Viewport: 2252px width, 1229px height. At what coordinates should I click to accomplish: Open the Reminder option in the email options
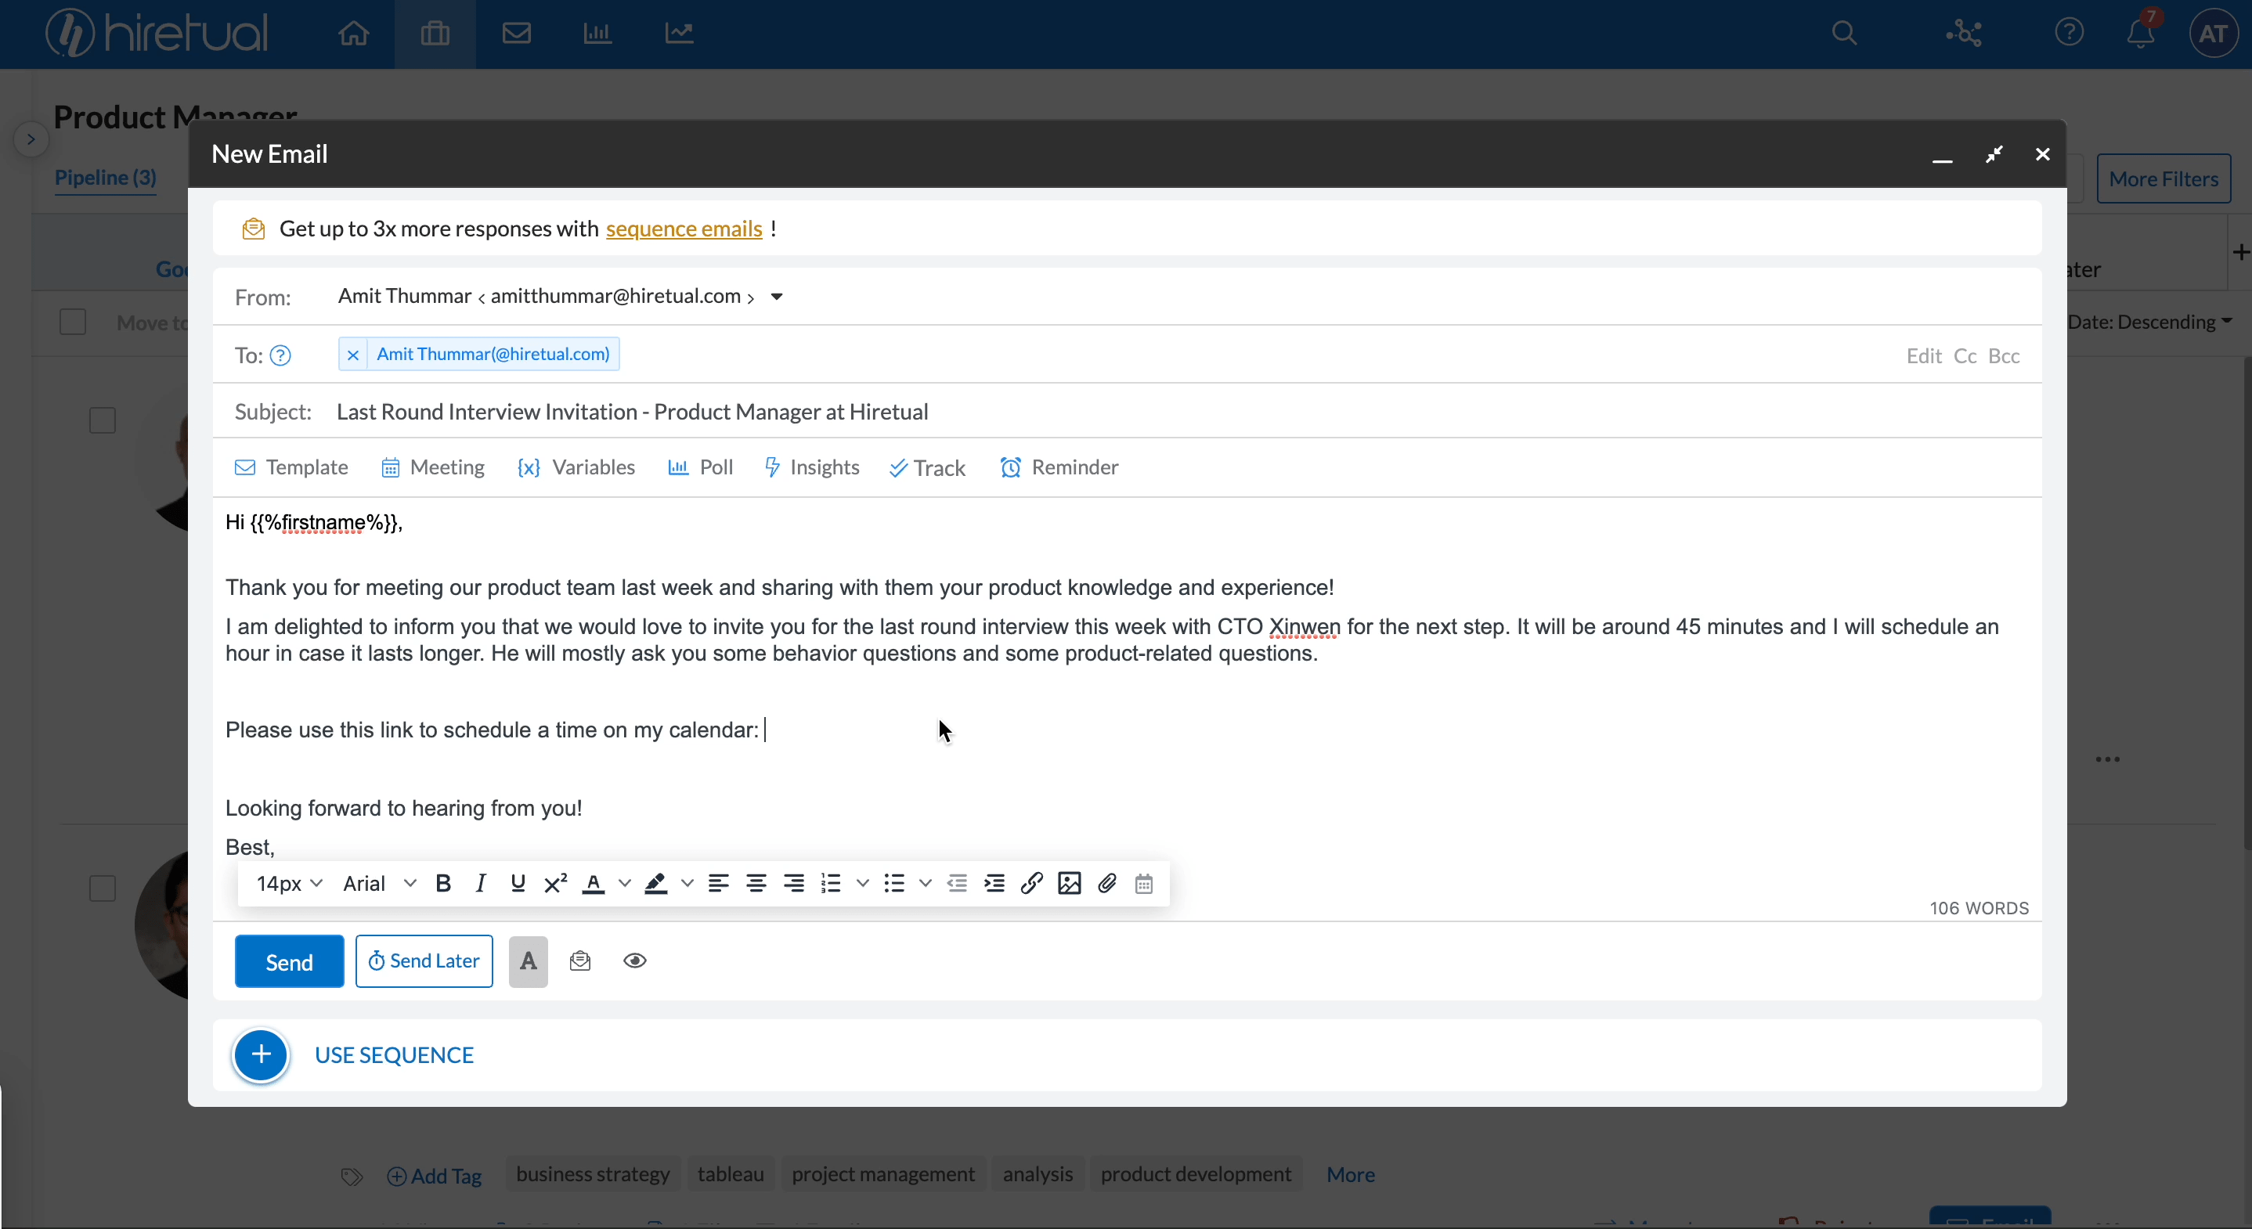[1059, 467]
